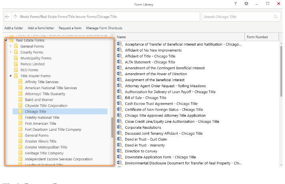Click Assignment of the Beneficial Interest icon
This screenshot has height=184, width=285.
(119, 80)
